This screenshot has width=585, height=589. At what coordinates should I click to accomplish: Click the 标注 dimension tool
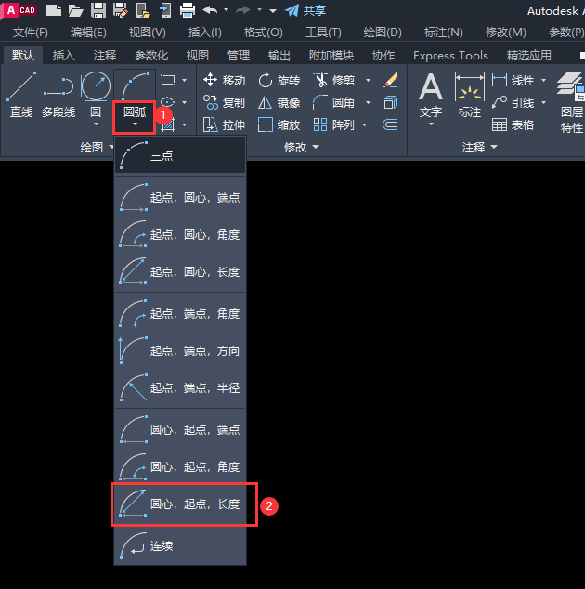469,95
